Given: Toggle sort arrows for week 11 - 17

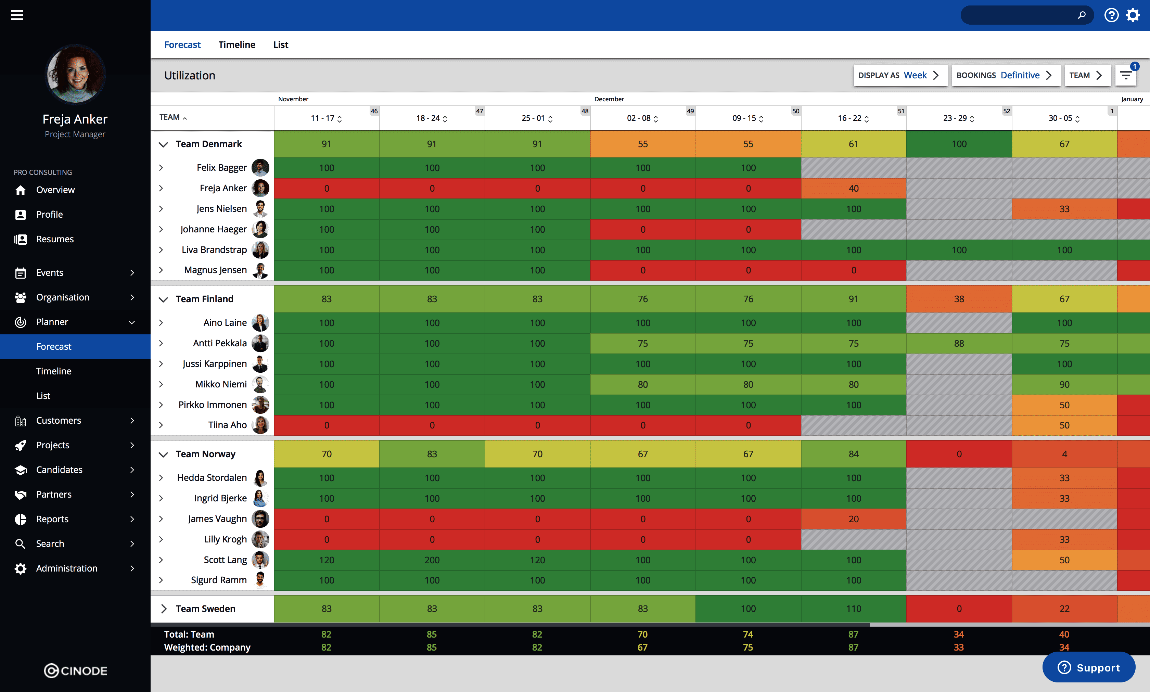Looking at the screenshot, I should (340, 118).
